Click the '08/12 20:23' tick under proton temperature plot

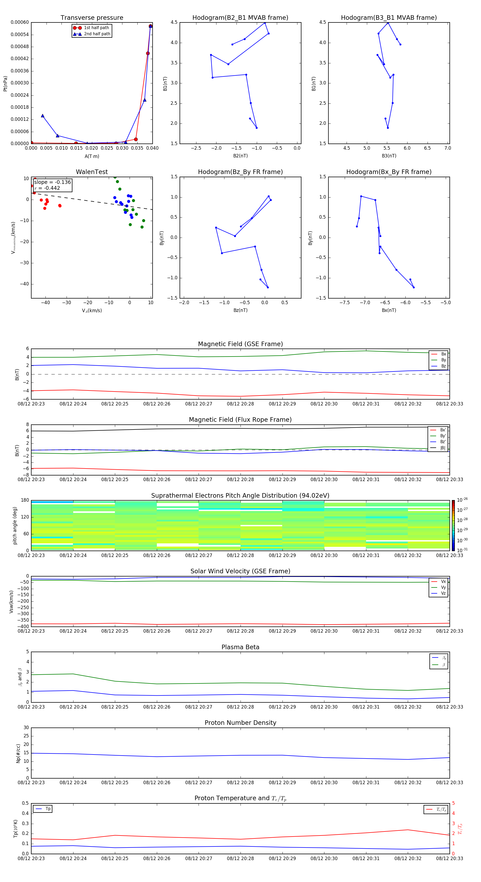31,858
